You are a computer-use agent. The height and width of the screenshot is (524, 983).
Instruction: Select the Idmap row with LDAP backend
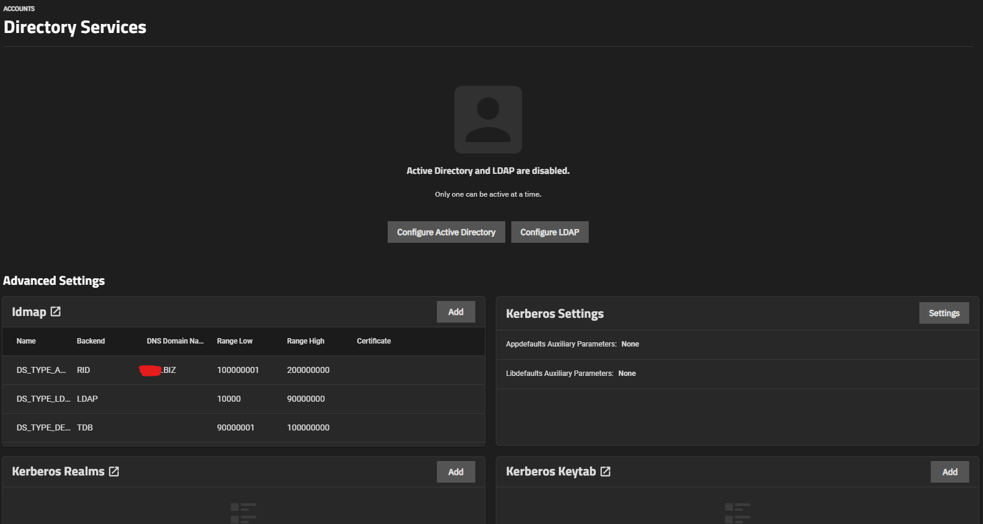pyautogui.click(x=243, y=399)
